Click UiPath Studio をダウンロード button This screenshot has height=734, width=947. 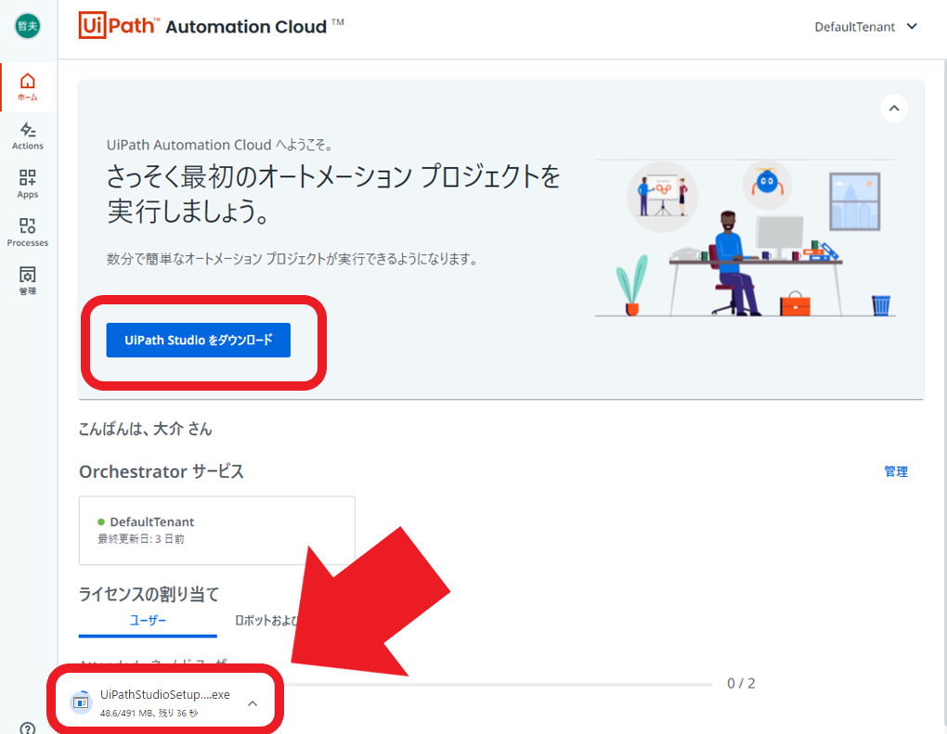pos(198,340)
